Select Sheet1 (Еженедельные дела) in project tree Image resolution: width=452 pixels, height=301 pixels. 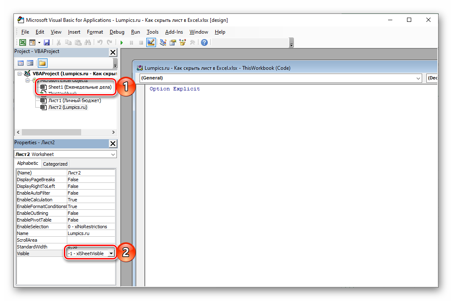click(79, 87)
